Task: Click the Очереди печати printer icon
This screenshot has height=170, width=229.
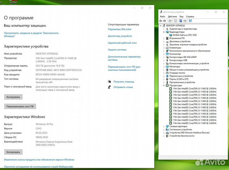Action: coord(167,73)
